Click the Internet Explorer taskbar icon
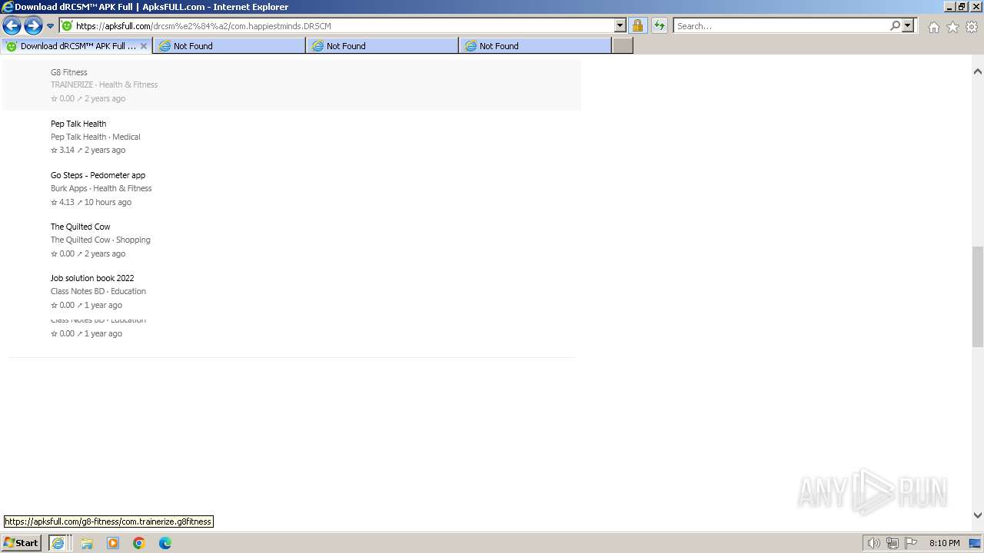The image size is (984, 553). click(58, 543)
